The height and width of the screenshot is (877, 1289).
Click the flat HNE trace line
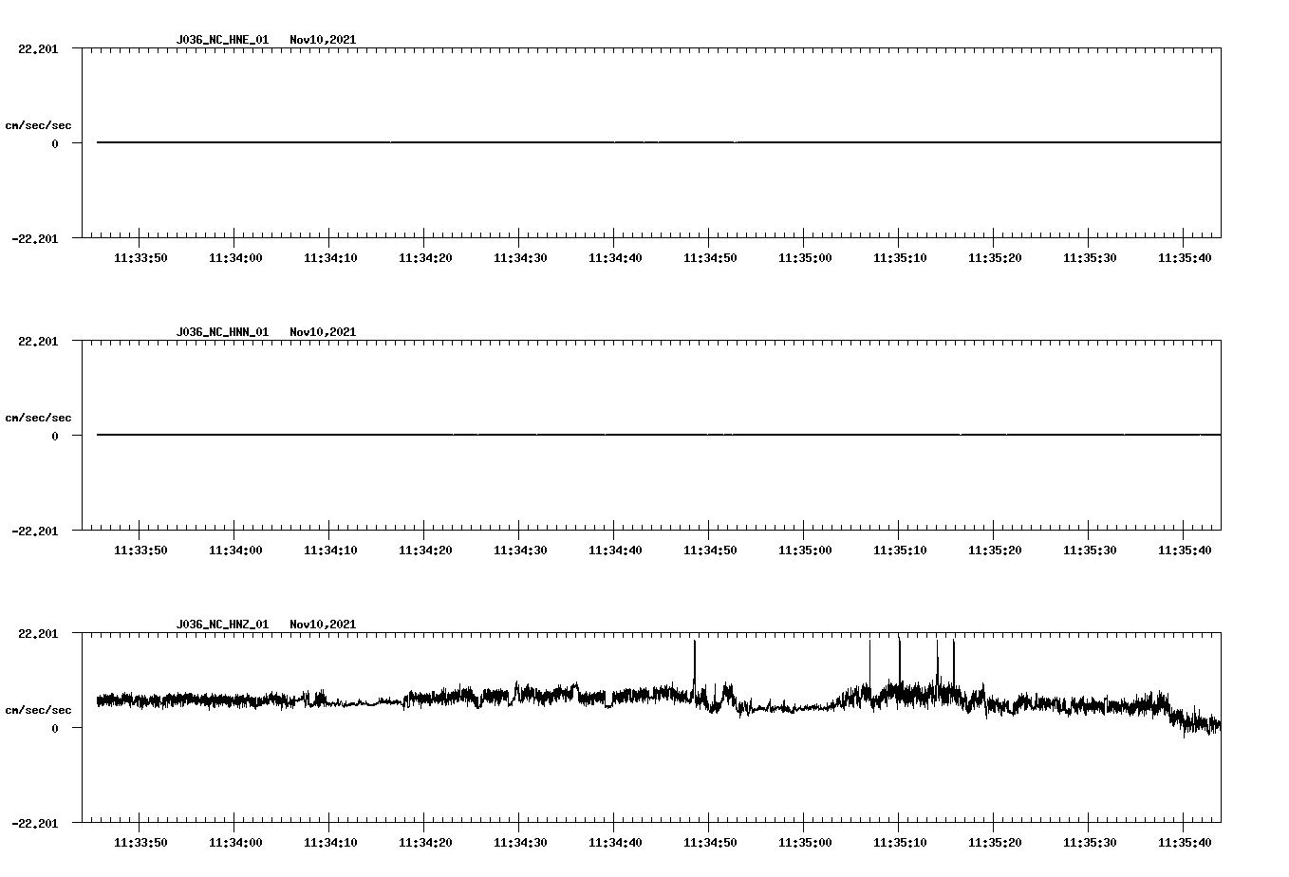[x=659, y=142]
